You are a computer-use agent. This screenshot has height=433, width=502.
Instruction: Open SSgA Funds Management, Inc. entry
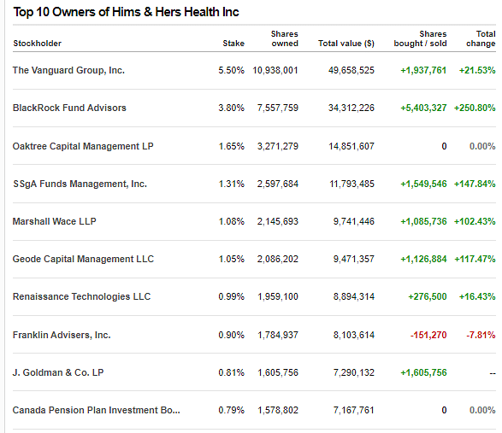(x=80, y=184)
